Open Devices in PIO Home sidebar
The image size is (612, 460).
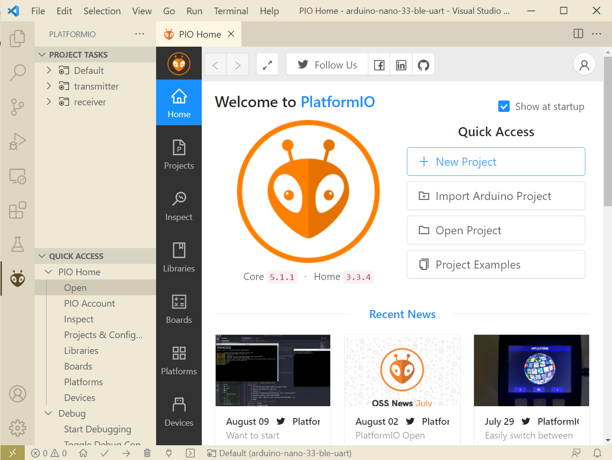[179, 411]
